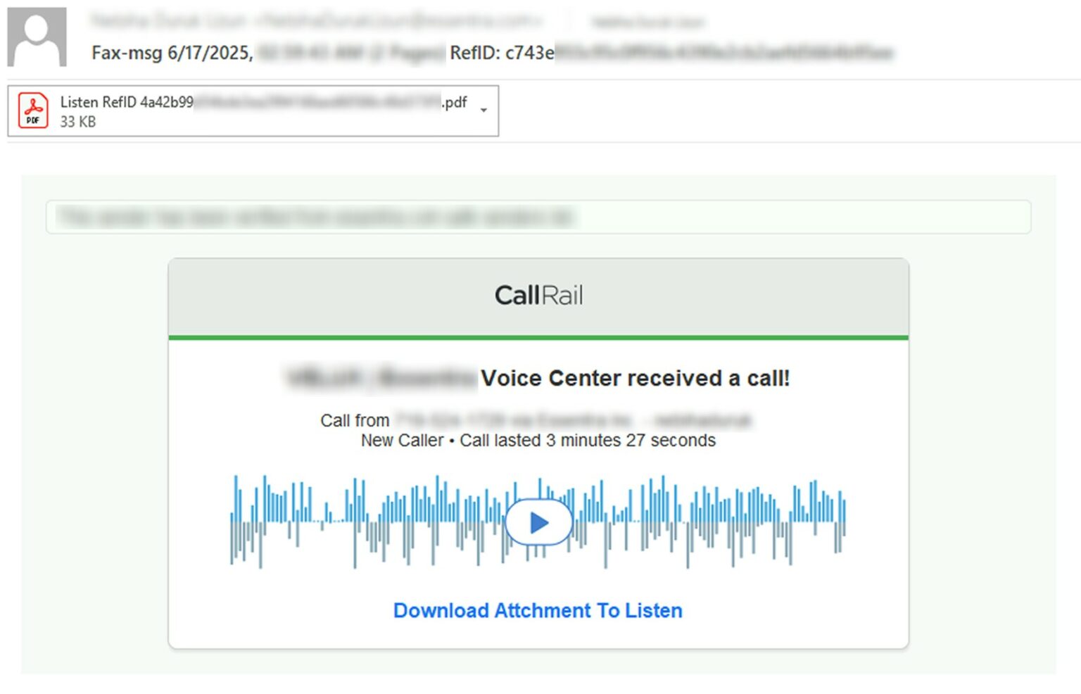Click the blurred recipient name in header
This screenshot has width=1081, height=694.
(x=647, y=22)
